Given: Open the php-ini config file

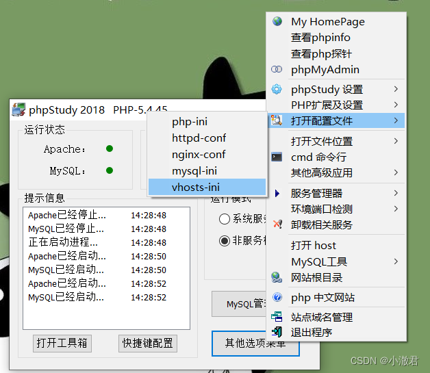Looking at the screenshot, I should (x=207, y=122).
